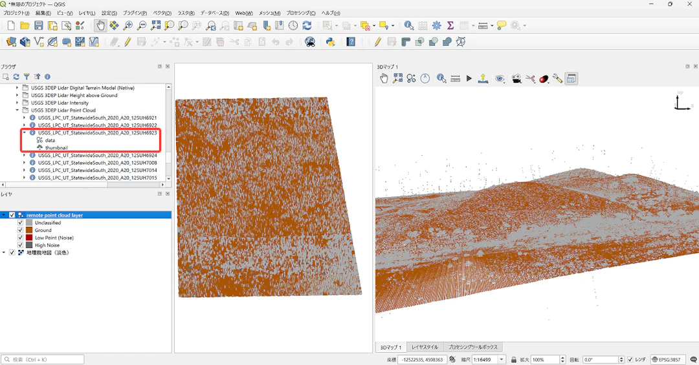The height and width of the screenshot is (365, 699).
Task: Uncheck the Unclassified class checkbox
Action: pos(20,223)
